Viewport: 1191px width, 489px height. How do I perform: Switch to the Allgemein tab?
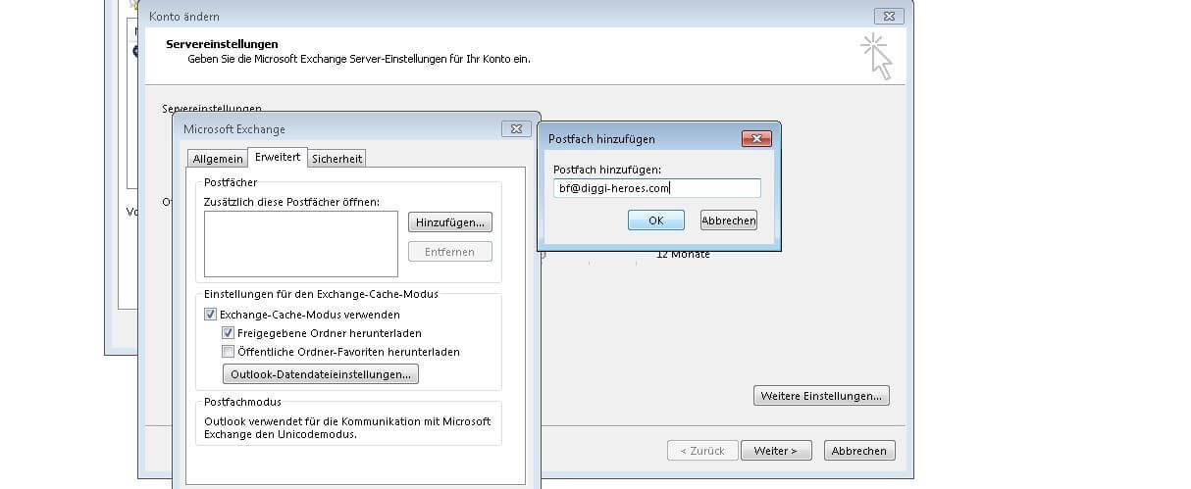[x=218, y=159]
